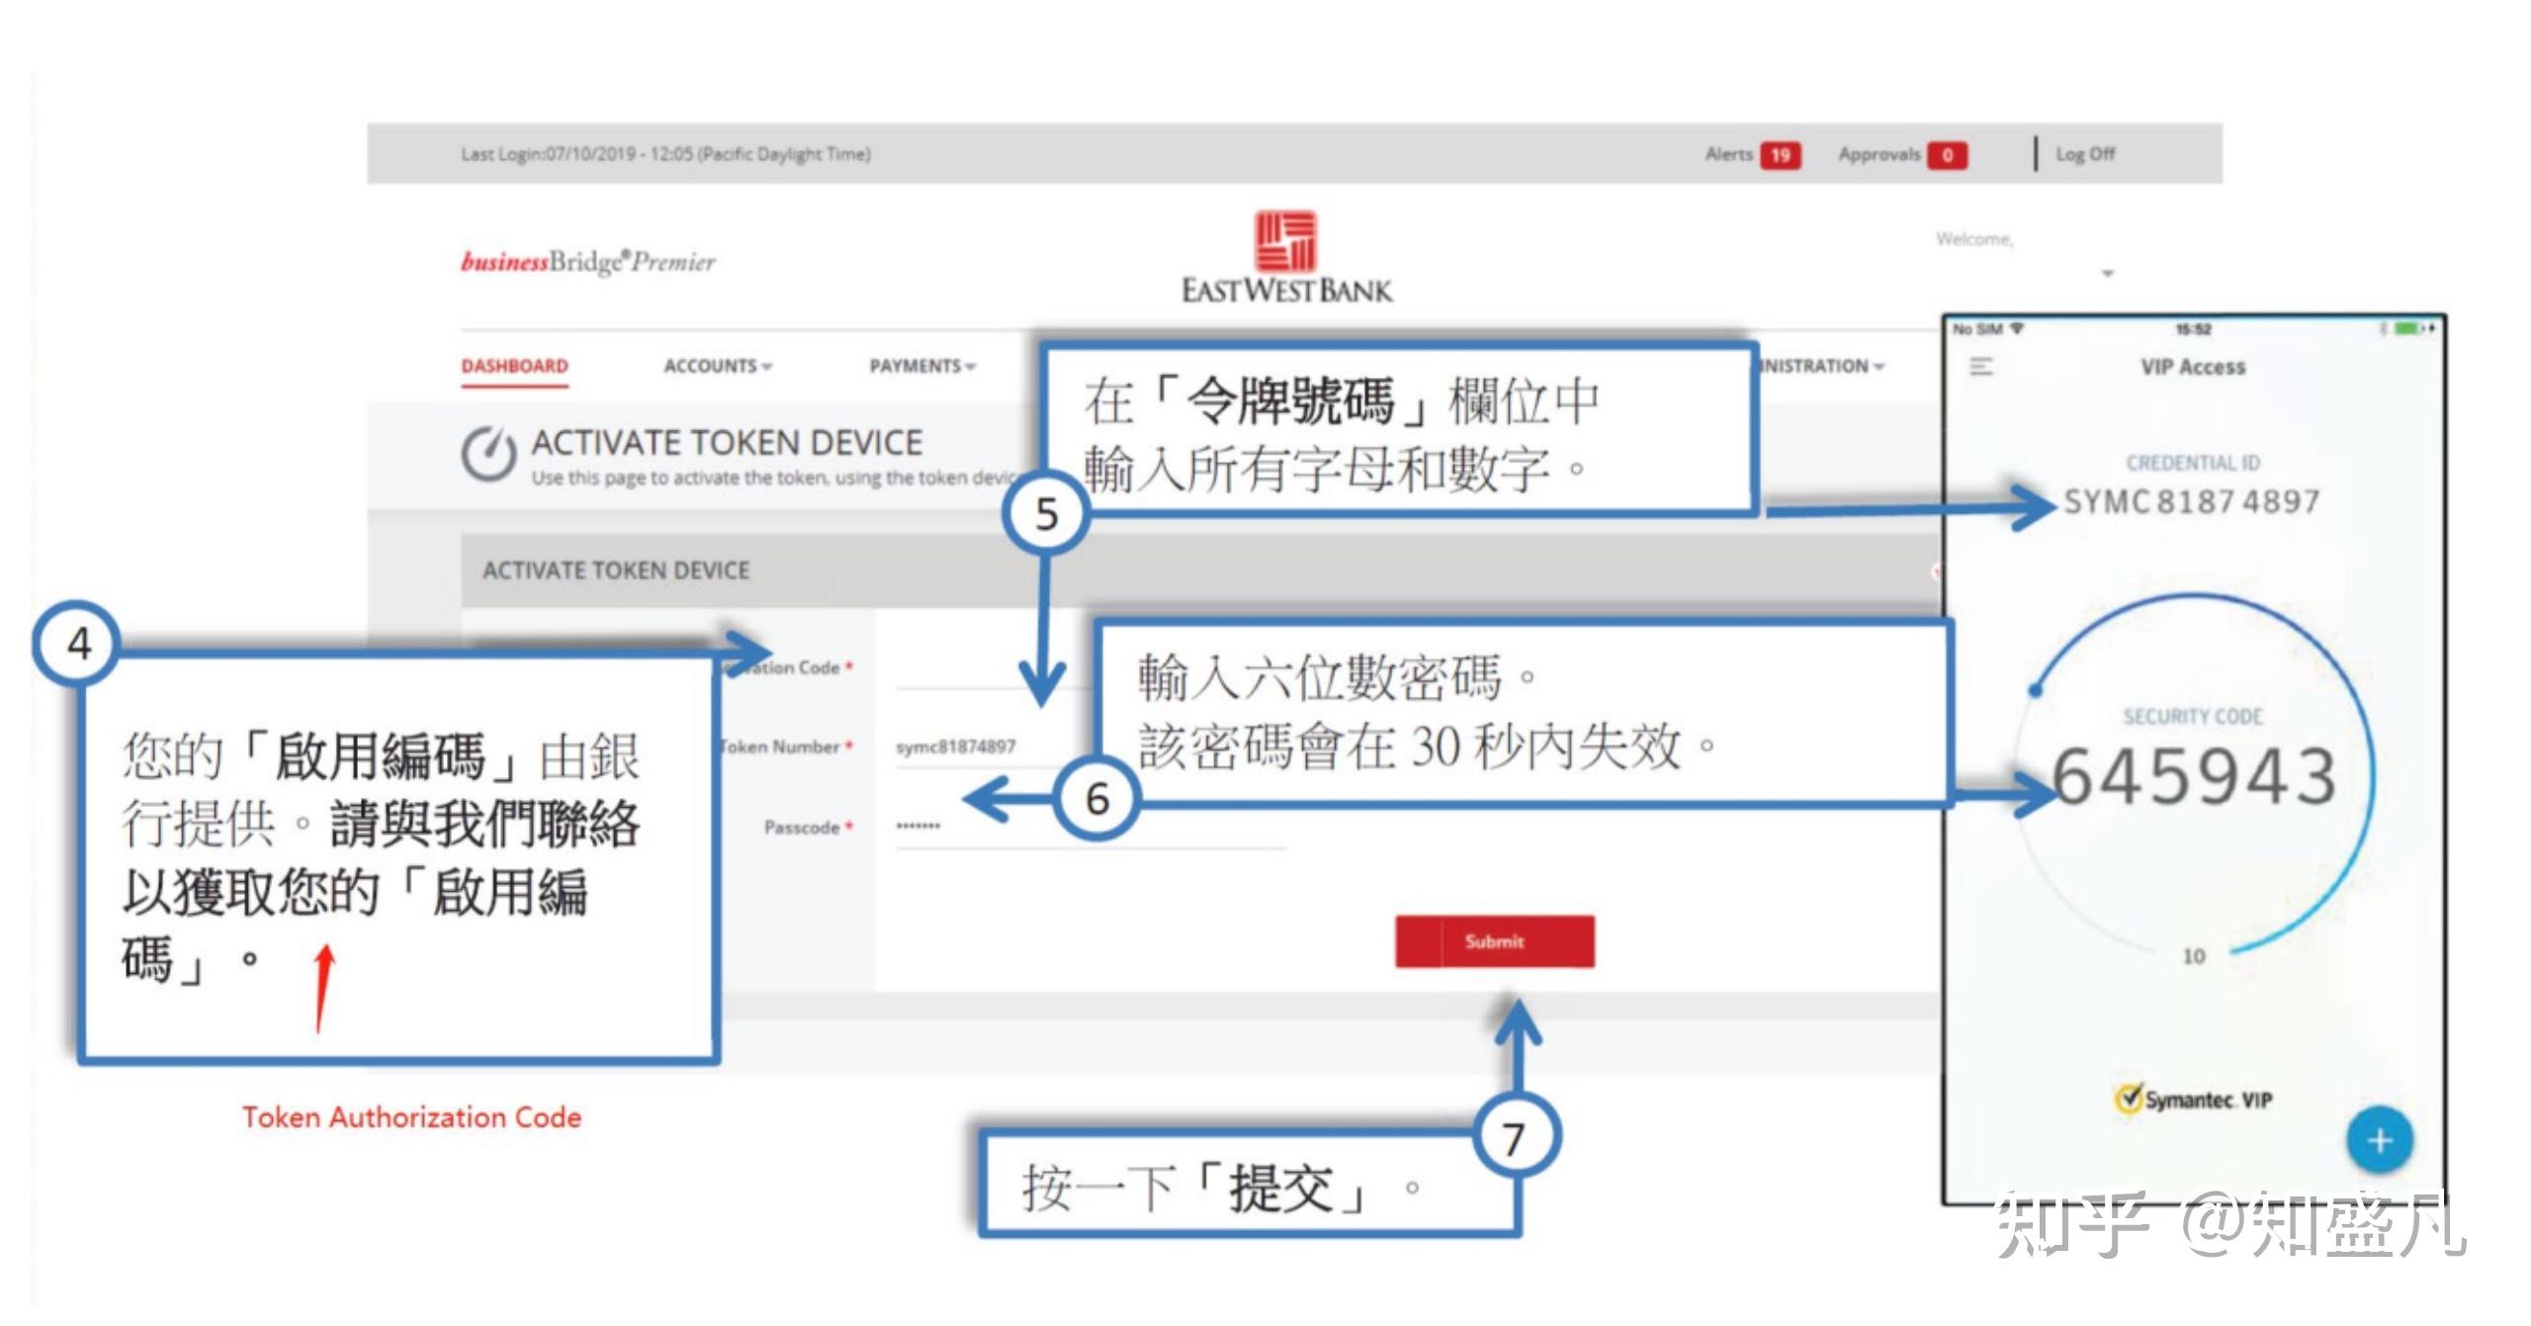The image size is (2531, 1326).
Task: Switch to the DASHBOARD tab
Action: pos(514,365)
